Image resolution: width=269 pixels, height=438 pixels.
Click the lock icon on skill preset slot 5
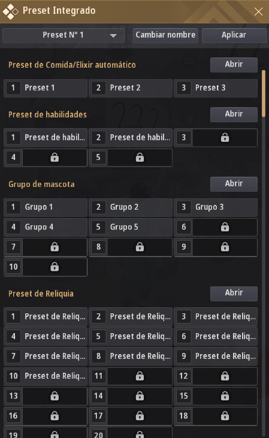tap(140, 157)
